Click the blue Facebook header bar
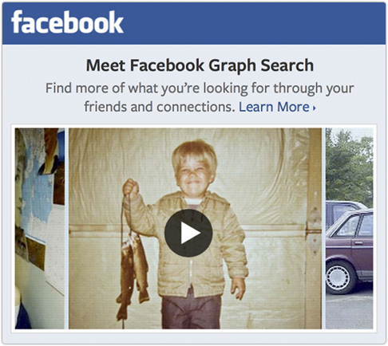The height and width of the screenshot is (346, 388). point(194,23)
